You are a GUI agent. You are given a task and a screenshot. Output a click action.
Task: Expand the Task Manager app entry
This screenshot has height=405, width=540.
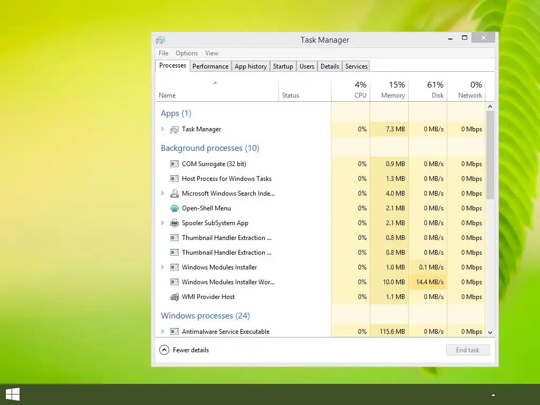point(162,129)
